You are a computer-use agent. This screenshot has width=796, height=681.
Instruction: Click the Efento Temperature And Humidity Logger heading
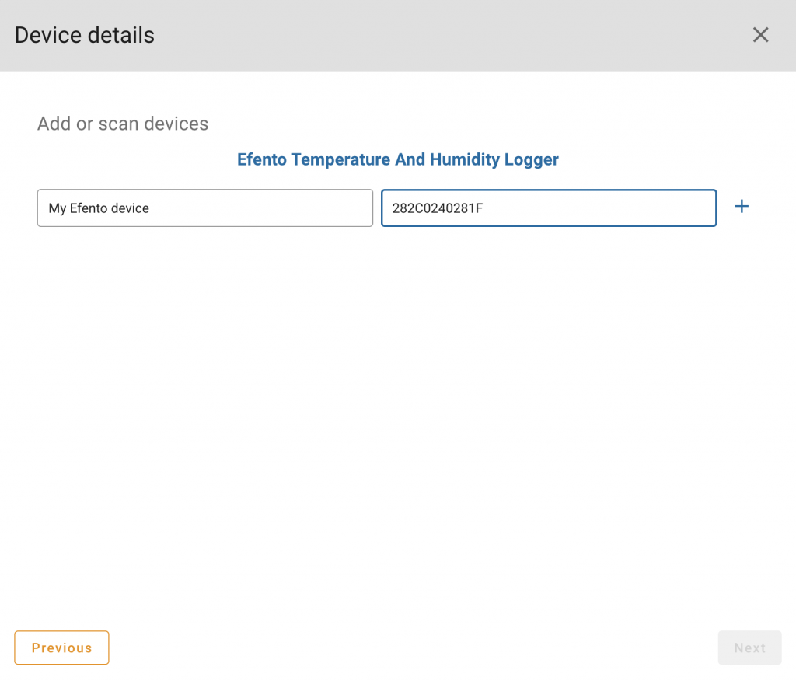(397, 160)
